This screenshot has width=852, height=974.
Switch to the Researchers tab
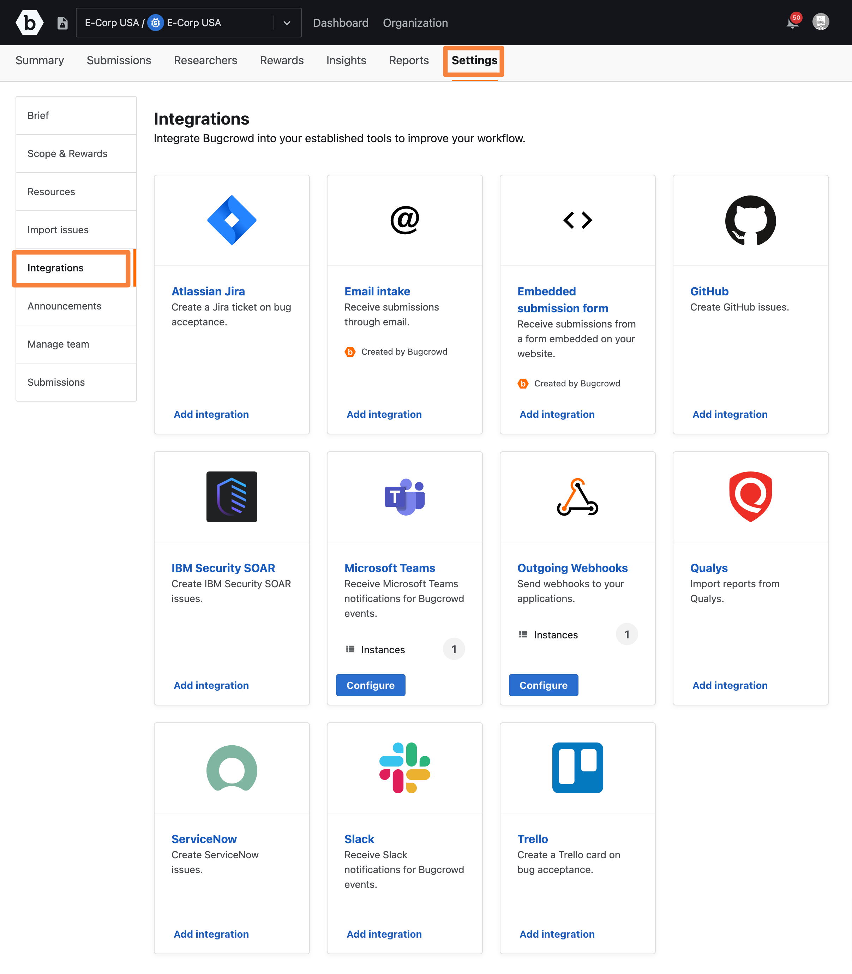click(x=205, y=60)
